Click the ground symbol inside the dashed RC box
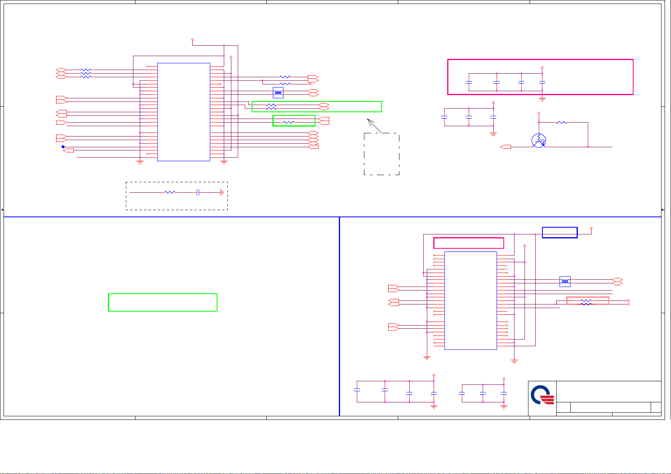Image resolution: width=671 pixels, height=474 pixels. tap(222, 192)
